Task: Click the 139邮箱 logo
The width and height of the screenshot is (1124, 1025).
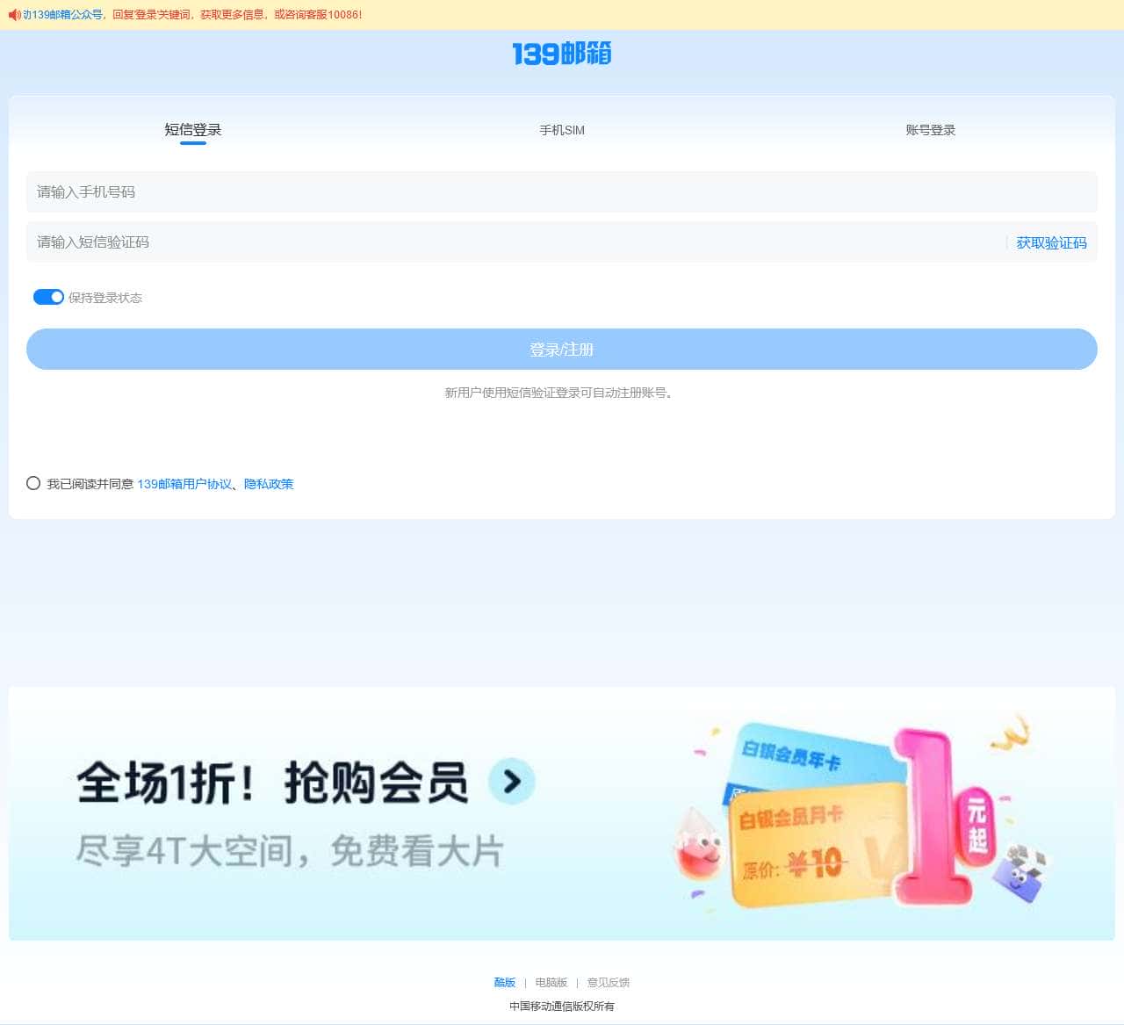Action: [x=562, y=54]
